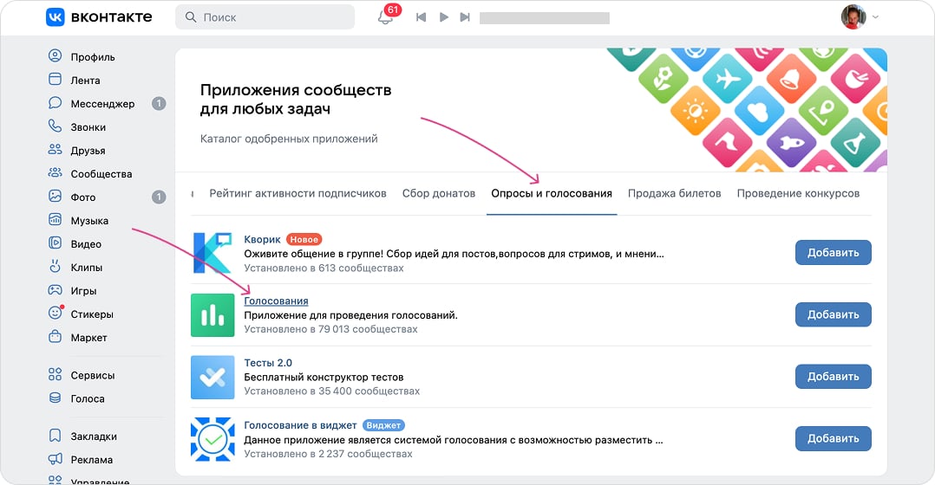Add the Кворик app with Добавить

[833, 252]
